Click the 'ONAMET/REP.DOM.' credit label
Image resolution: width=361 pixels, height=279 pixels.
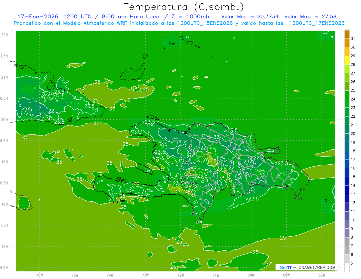[x=317, y=267]
